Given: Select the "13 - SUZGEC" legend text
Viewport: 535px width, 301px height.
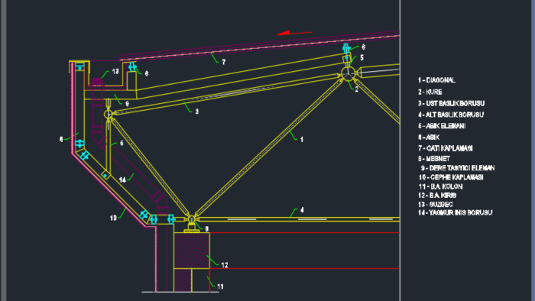Looking at the screenshot, I should pos(436,204).
